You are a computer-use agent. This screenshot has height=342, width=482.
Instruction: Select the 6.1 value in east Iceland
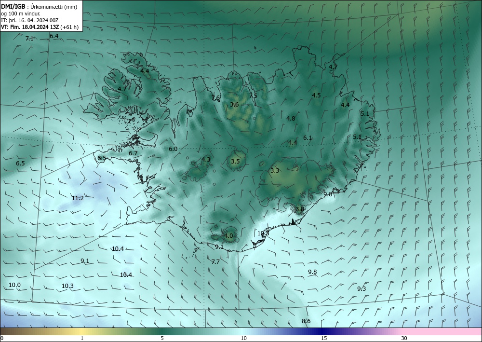[x=308, y=138]
